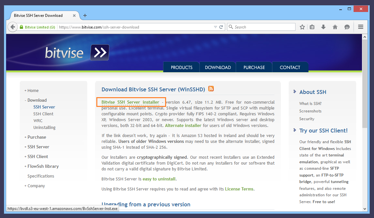Open the License Terms link
374x218 pixels.
pyautogui.click(x=239, y=189)
